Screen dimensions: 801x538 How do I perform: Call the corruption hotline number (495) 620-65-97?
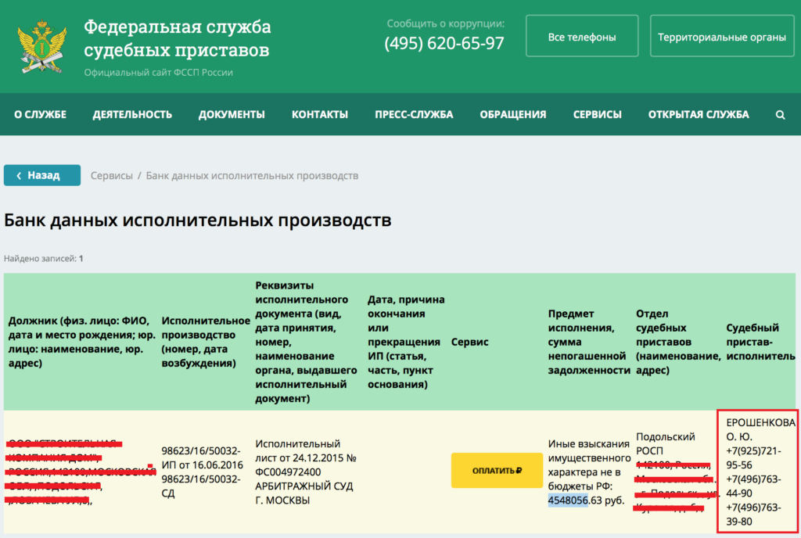point(444,44)
